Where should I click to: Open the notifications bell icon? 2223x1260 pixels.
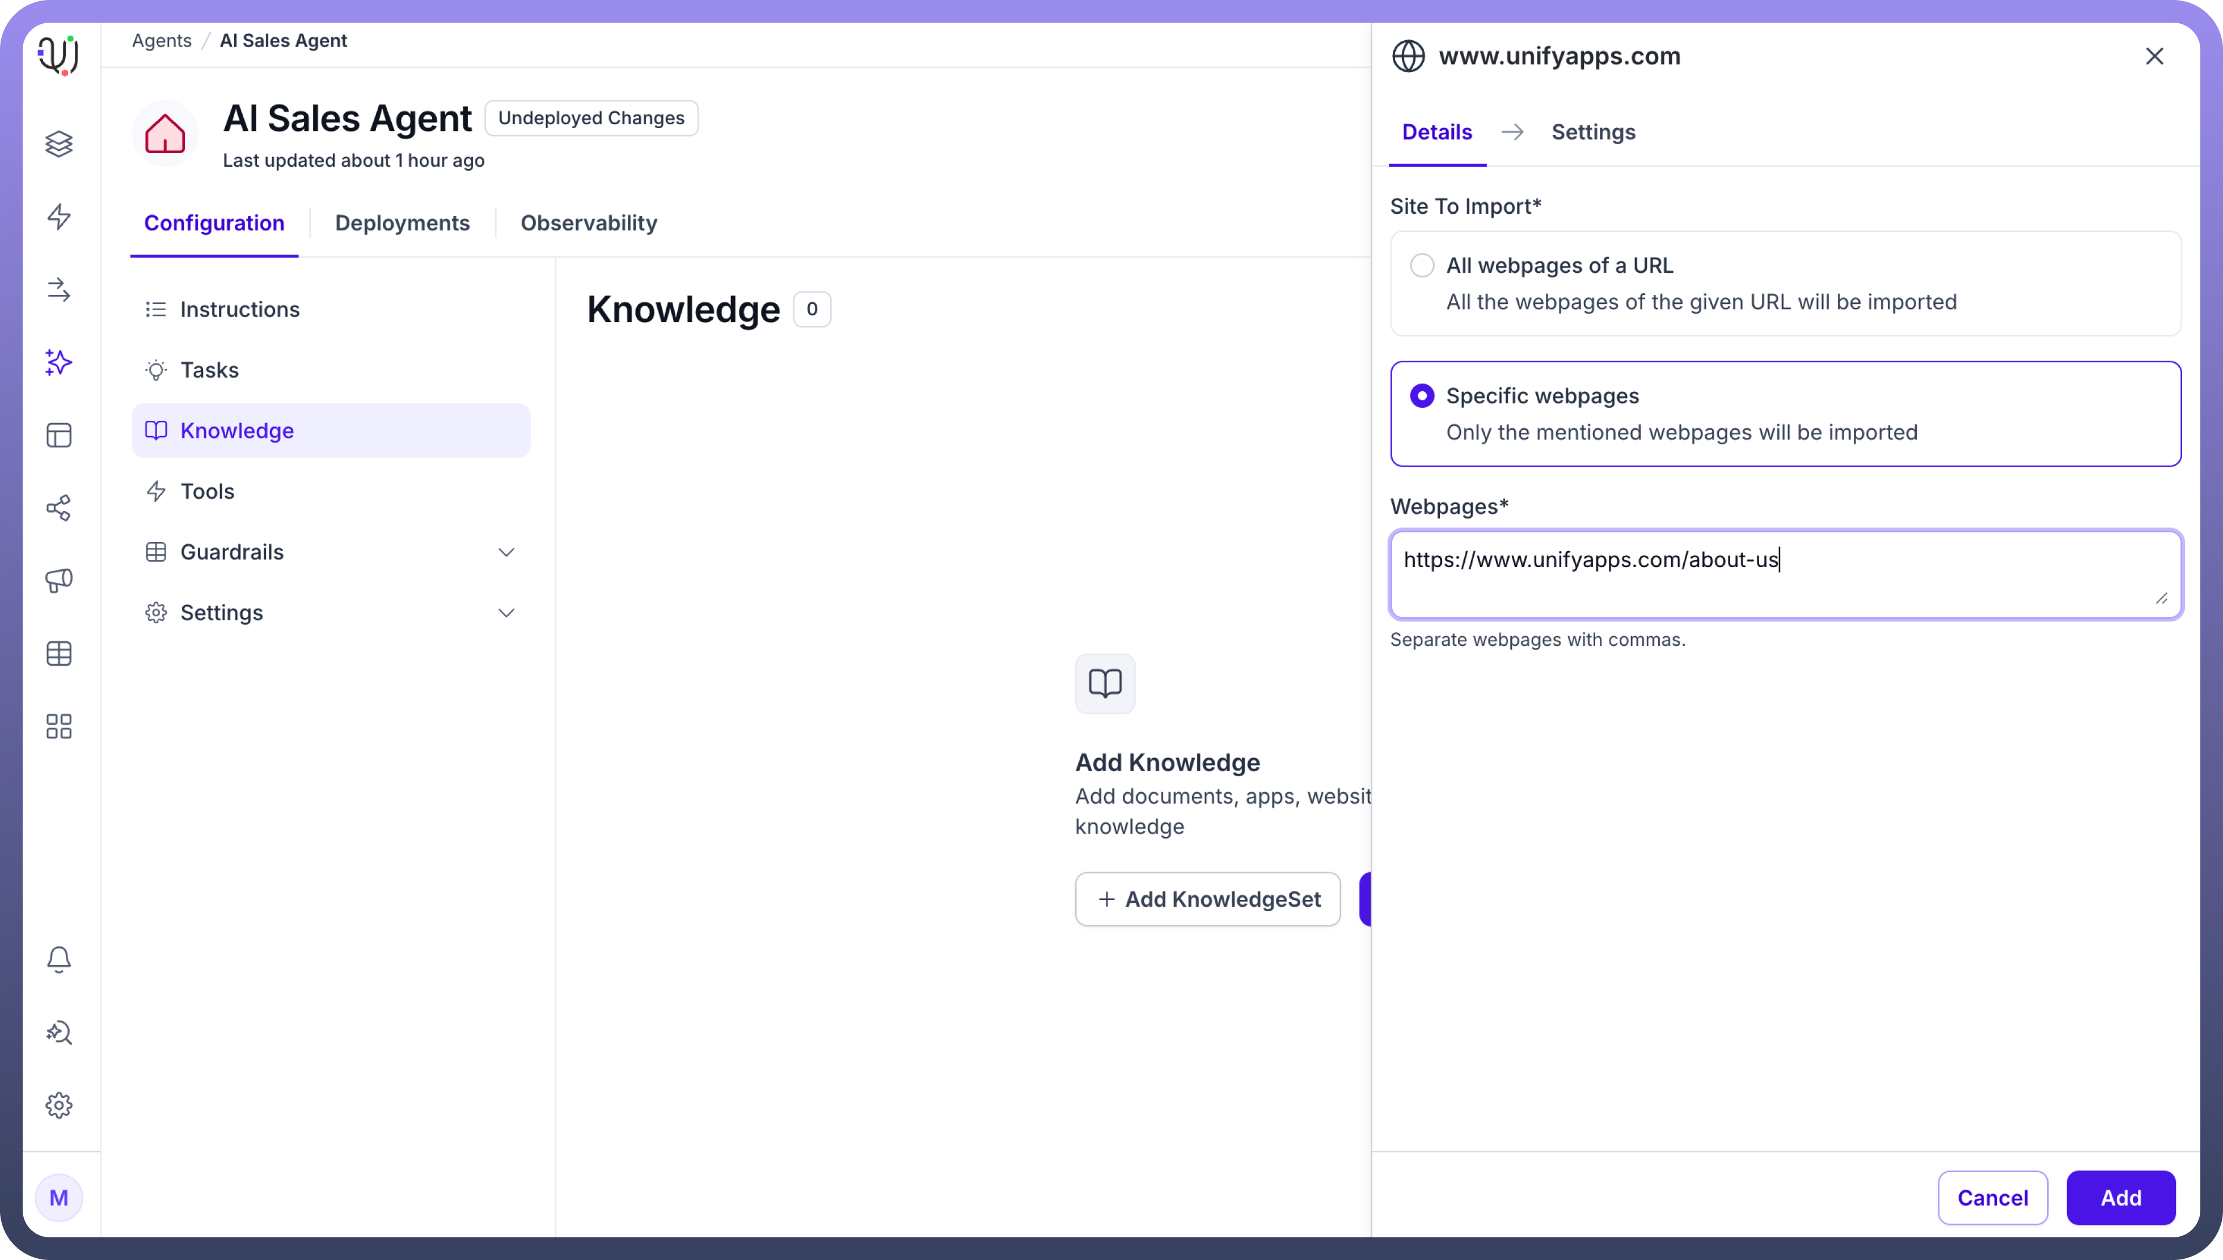tap(59, 959)
